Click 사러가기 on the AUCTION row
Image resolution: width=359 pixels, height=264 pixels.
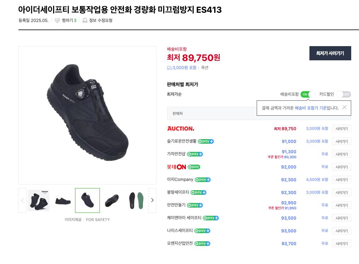[341, 128]
